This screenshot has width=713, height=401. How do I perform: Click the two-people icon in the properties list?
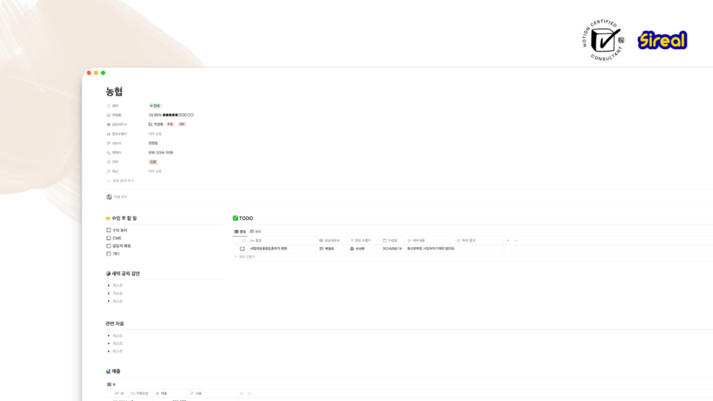point(109,134)
